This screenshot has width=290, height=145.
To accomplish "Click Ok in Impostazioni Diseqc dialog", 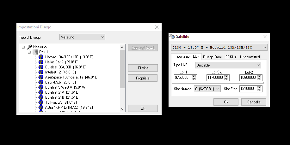I will [x=143, y=108].
